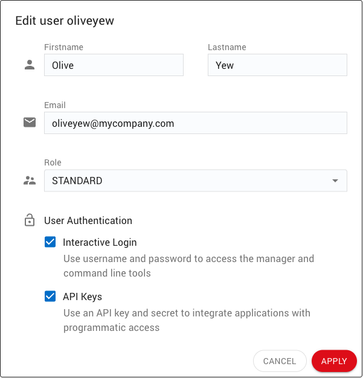Apply the user changes
The height and width of the screenshot is (378, 363).
(334, 361)
